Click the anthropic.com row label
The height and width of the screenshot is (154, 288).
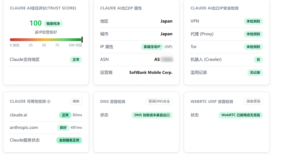point(24,128)
